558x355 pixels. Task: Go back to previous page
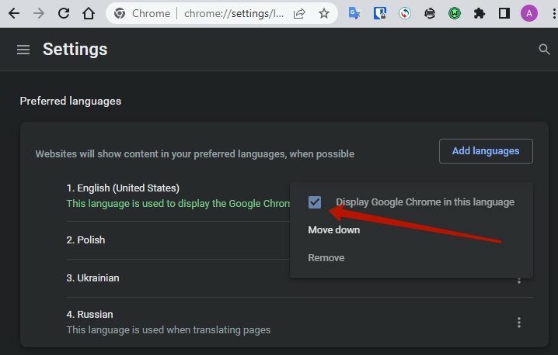point(14,13)
